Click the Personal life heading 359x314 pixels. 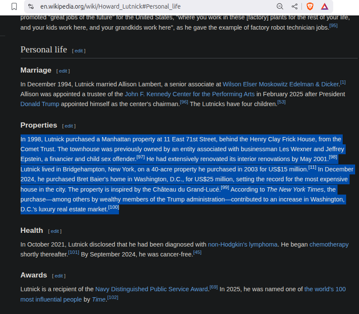(43, 50)
